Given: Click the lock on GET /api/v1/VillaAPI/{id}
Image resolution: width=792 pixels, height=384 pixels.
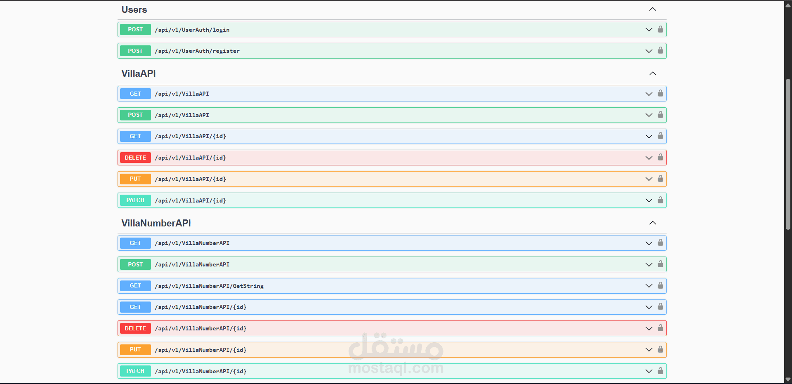Looking at the screenshot, I should click(x=660, y=136).
